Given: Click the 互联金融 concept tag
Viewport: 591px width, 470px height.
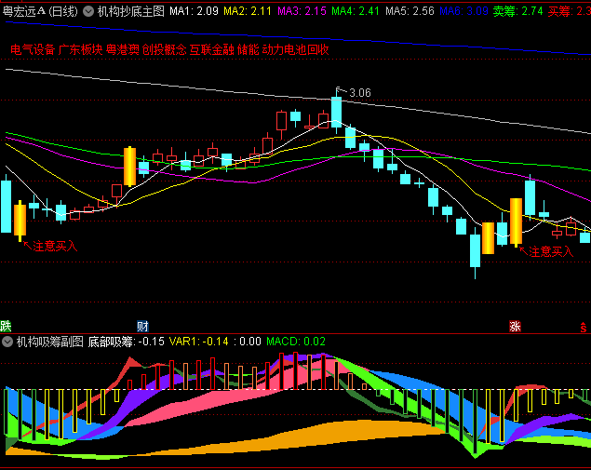Looking at the screenshot, I should tap(212, 49).
